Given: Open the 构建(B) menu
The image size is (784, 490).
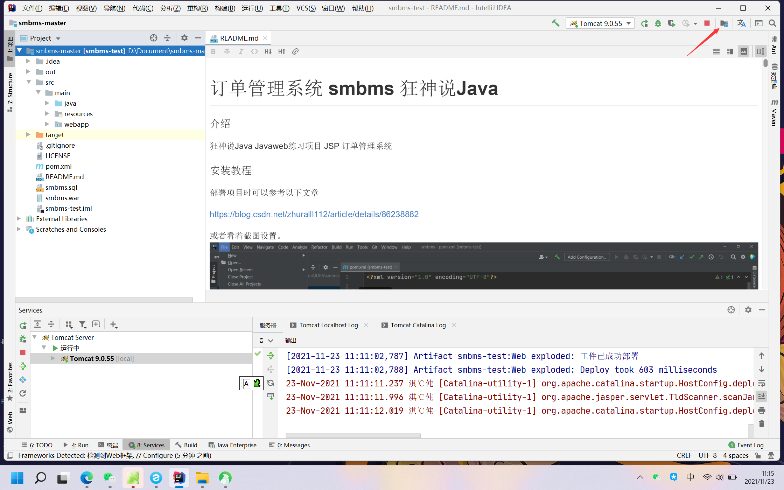Looking at the screenshot, I should pyautogui.click(x=225, y=8).
